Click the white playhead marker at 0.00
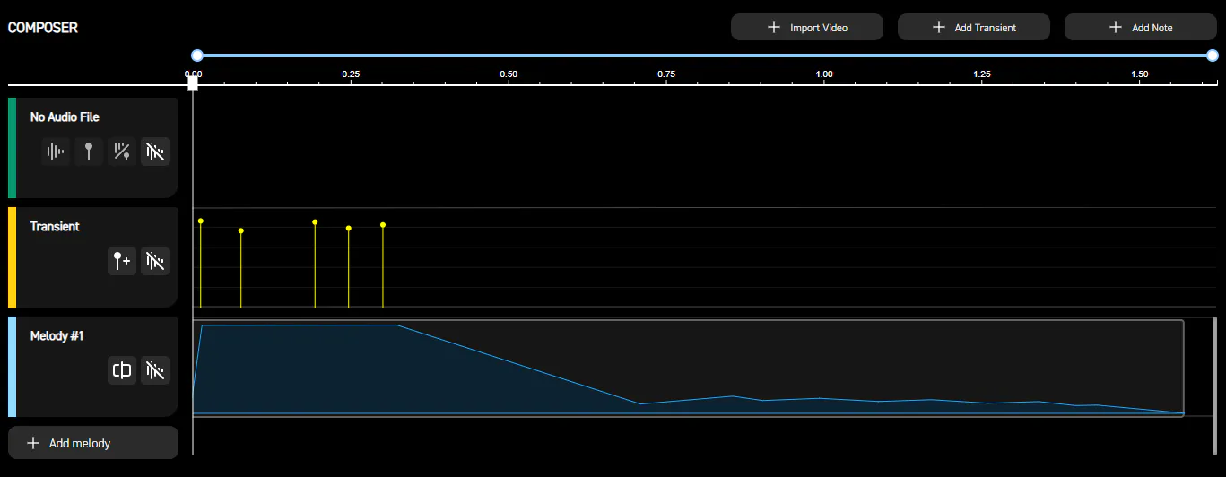 (x=193, y=83)
